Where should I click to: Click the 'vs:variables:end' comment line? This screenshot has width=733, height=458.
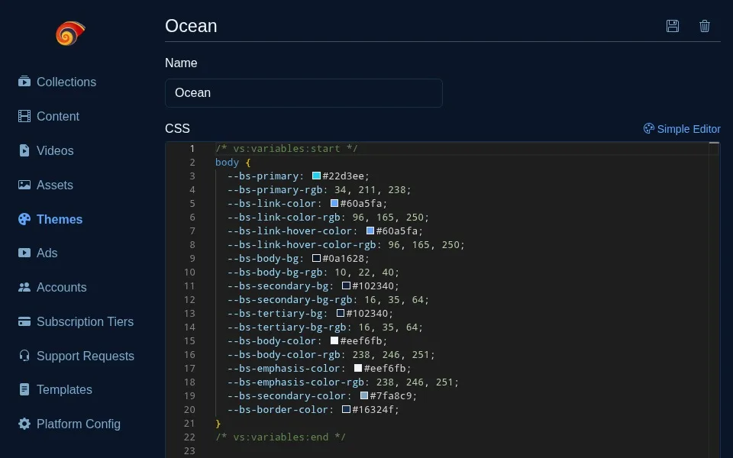coord(280,437)
